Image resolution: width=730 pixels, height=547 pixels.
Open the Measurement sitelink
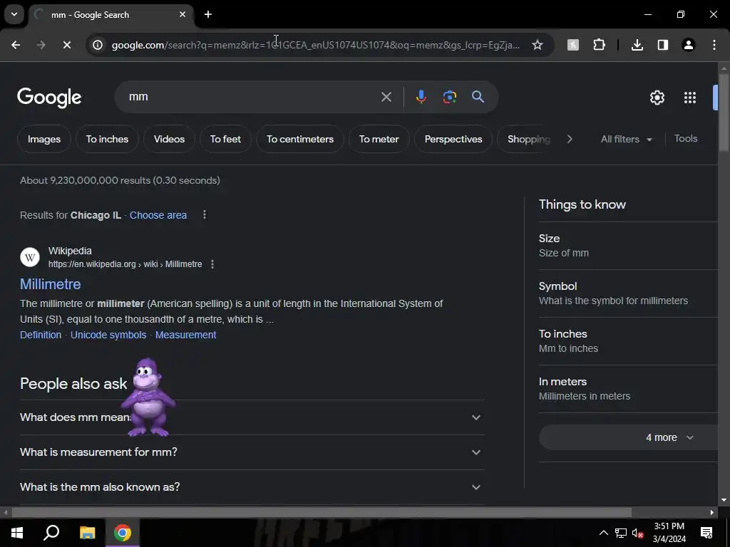(x=186, y=335)
